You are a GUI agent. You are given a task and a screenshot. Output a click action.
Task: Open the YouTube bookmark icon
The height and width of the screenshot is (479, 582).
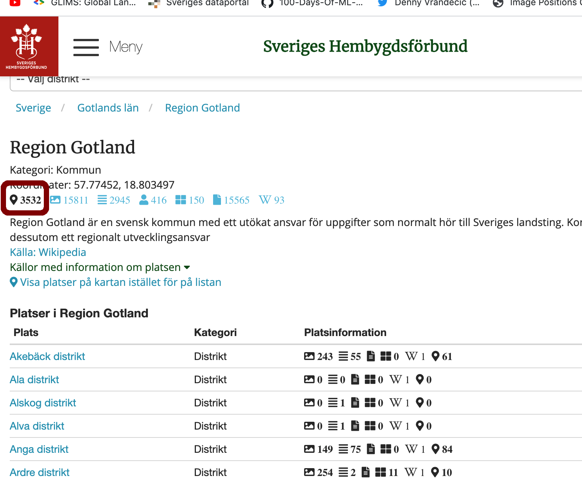point(15,3)
